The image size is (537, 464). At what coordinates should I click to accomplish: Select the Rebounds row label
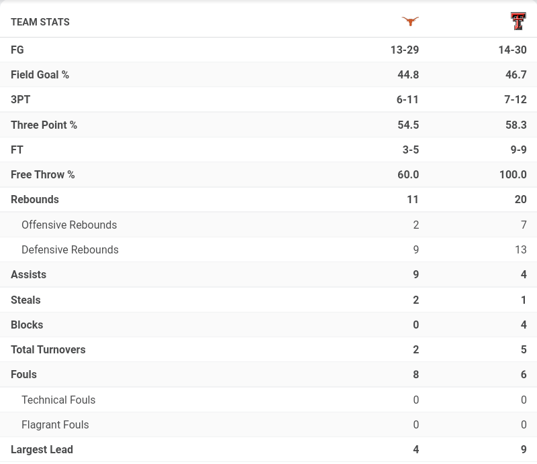pyautogui.click(x=35, y=199)
